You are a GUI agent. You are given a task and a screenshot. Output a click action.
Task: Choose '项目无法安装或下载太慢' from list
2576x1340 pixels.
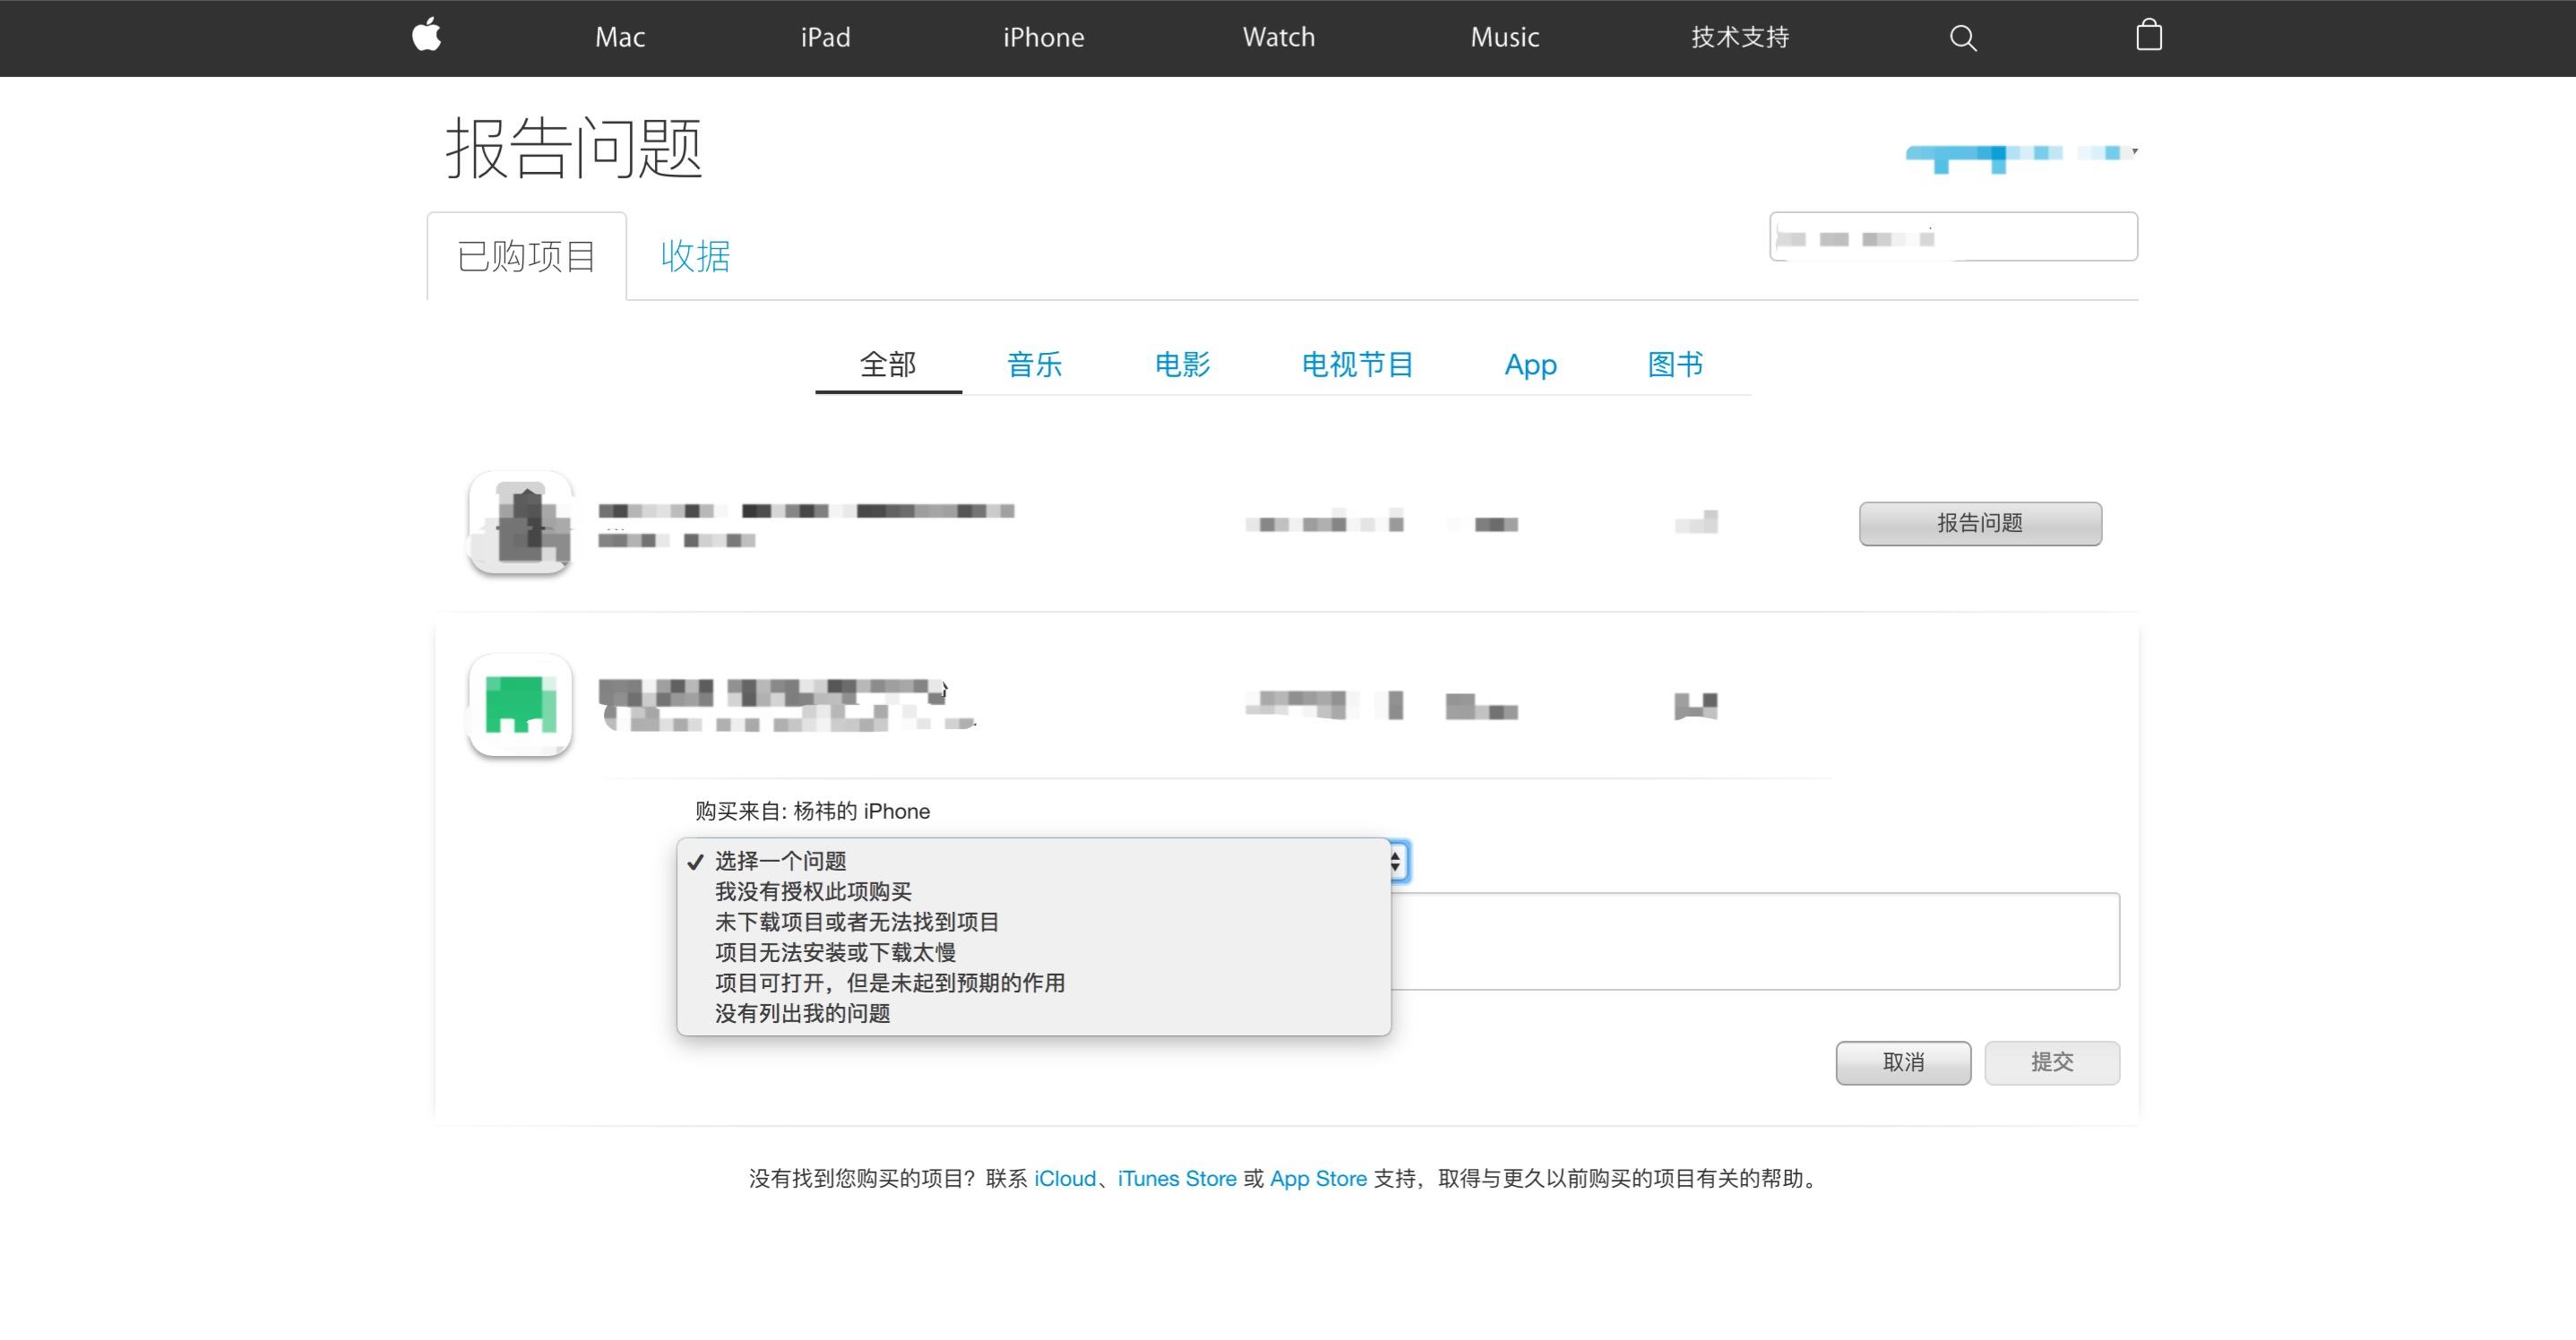point(834,952)
